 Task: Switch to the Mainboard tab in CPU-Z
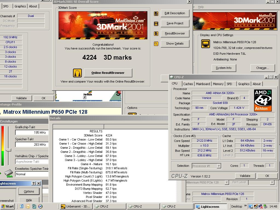[203, 84]
